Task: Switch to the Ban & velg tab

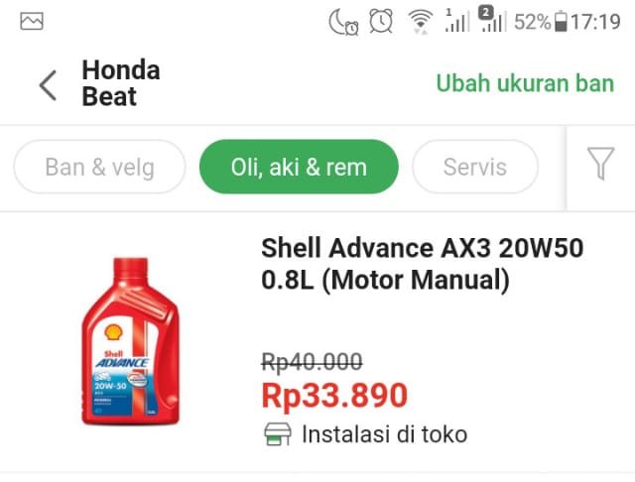Action: [x=99, y=167]
